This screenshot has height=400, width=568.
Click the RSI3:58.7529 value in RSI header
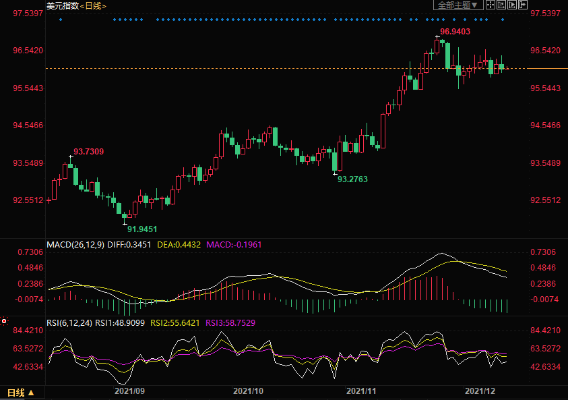tap(230, 322)
